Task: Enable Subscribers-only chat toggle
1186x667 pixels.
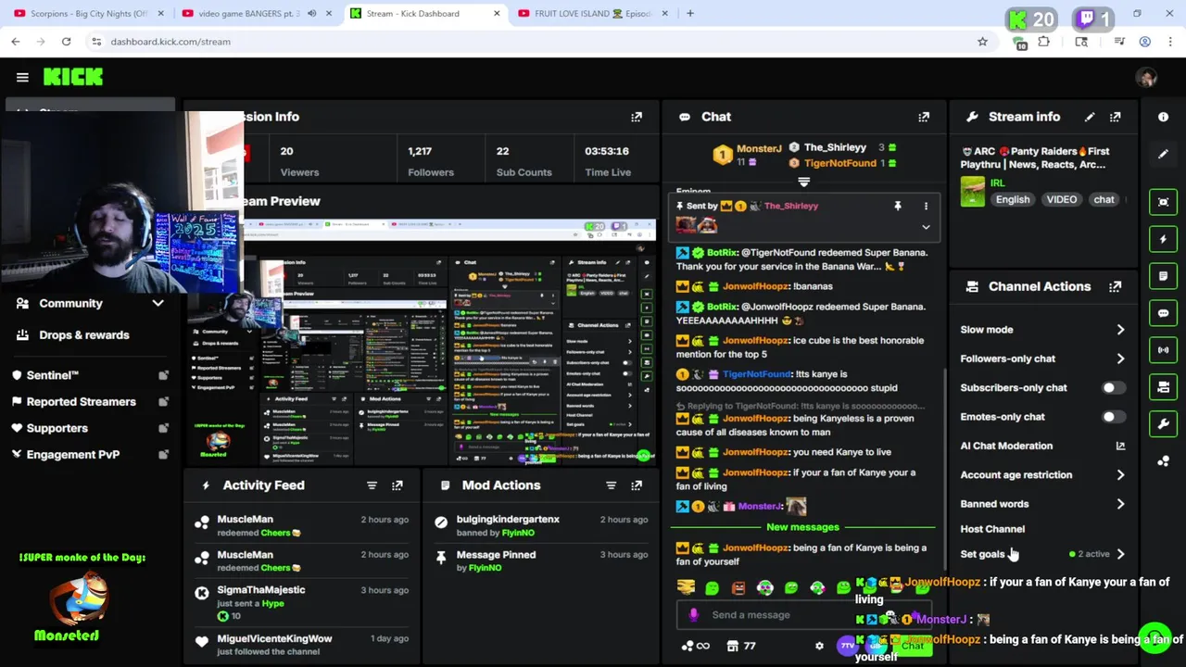Action: point(1114,388)
